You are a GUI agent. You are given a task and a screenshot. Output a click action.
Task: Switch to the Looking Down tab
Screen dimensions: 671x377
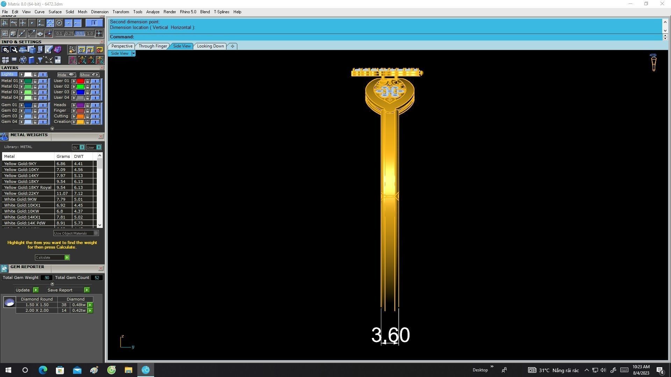point(210,46)
